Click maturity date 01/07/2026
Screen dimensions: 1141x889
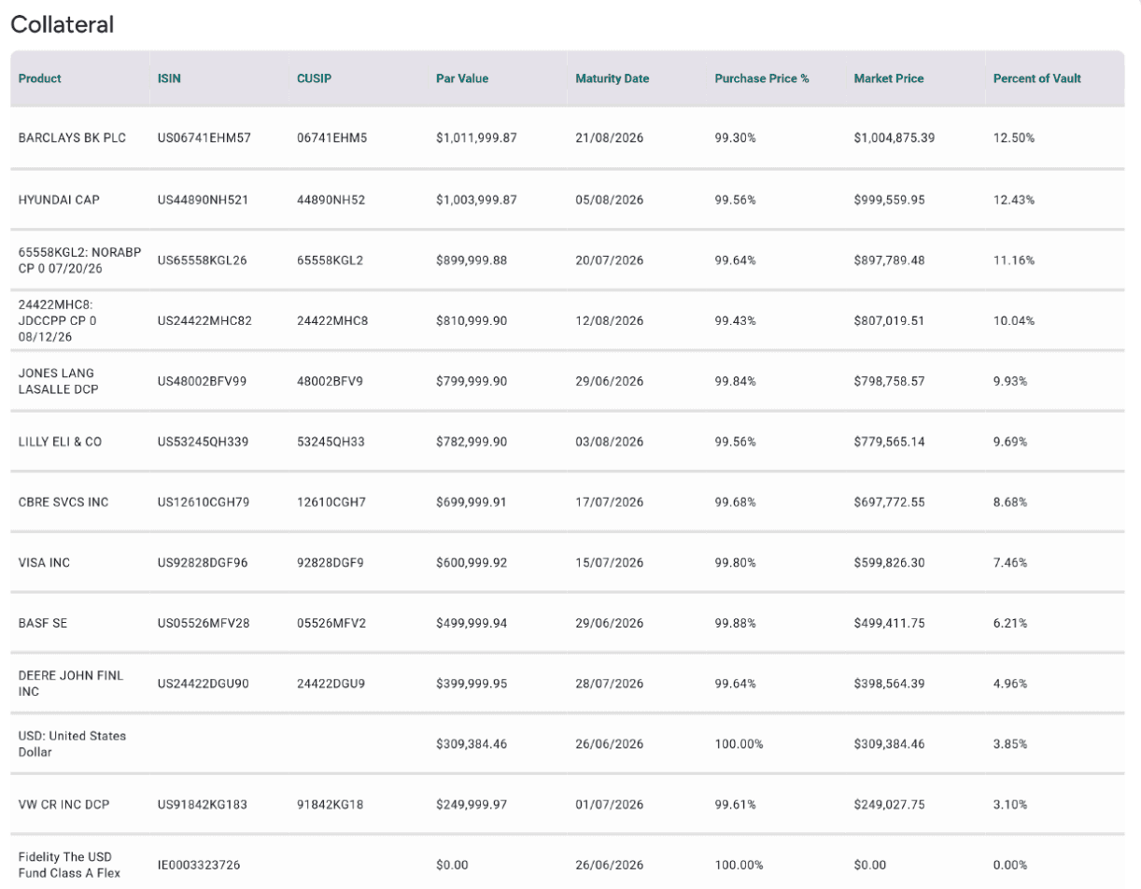click(610, 805)
